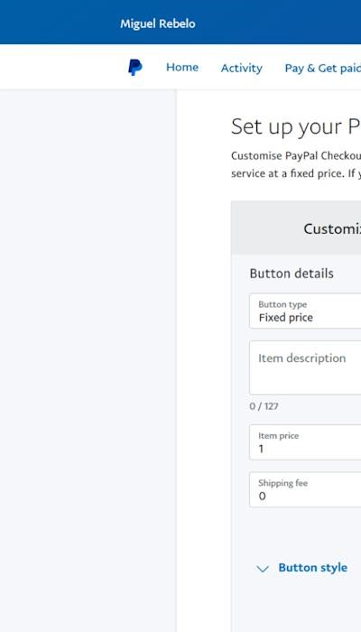Go to the Activity page

point(241,68)
